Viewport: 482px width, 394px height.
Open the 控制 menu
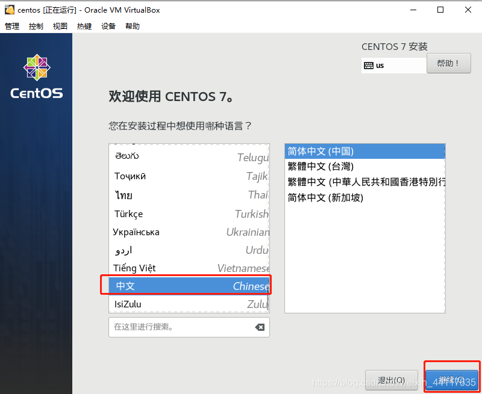[x=36, y=26]
